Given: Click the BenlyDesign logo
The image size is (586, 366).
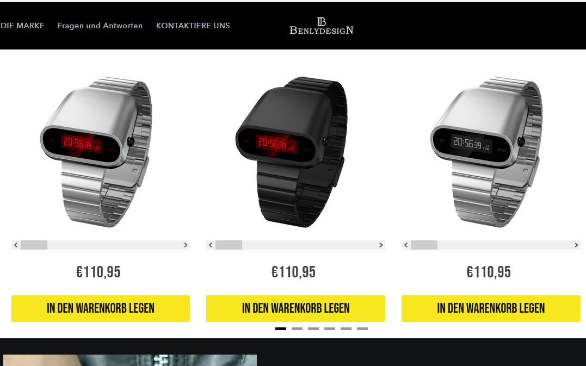Looking at the screenshot, I should pos(322,26).
